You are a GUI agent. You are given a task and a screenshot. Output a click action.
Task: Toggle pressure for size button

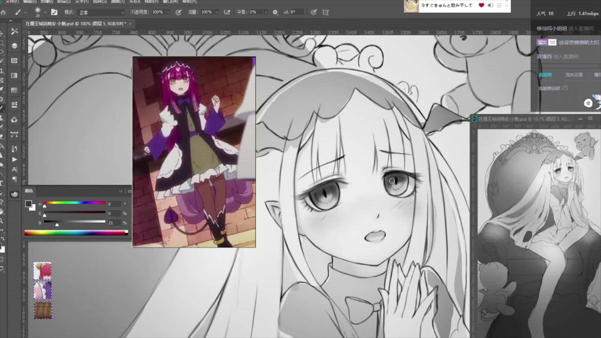tap(314, 13)
